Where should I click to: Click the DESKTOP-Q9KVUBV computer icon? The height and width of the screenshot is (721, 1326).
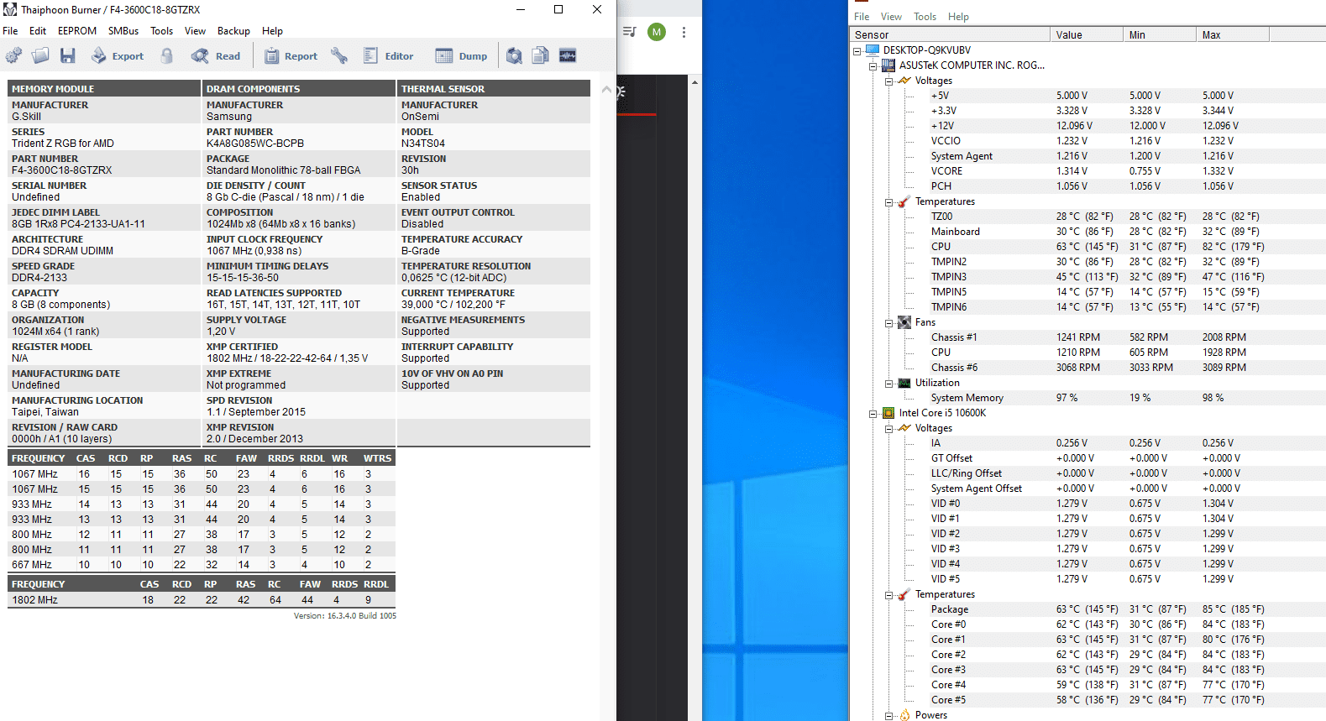(873, 50)
